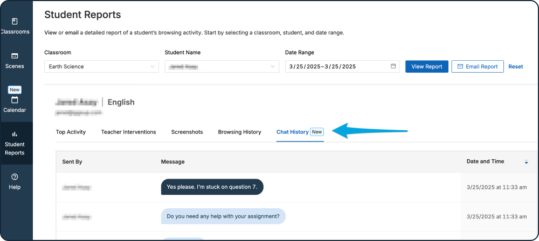Expand the Classroom dropdown showing Earth Science
This screenshot has height=241, width=539.
[x=101, y=67]
